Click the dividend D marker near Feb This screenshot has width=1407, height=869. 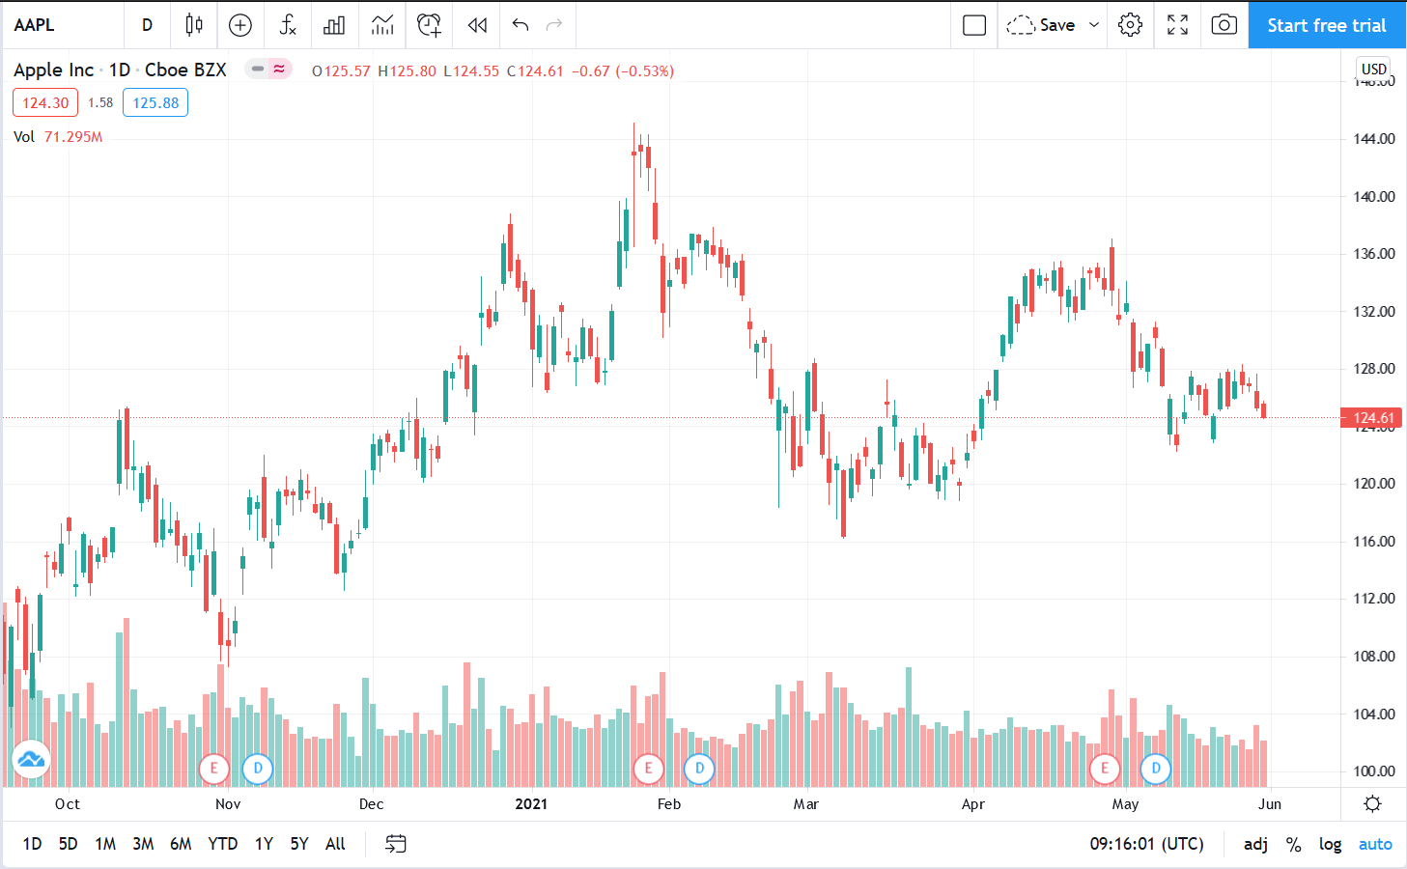pos(699,770)
